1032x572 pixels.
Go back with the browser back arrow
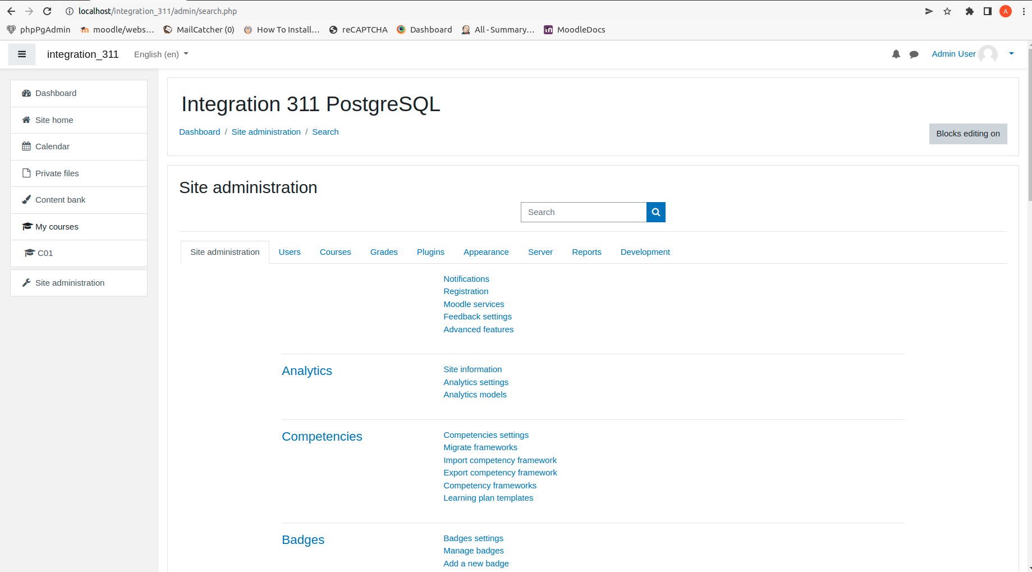coord(11,11)
